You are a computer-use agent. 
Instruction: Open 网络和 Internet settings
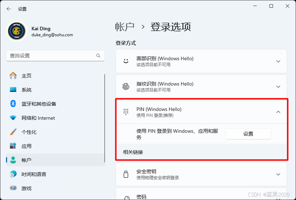[x=56, y=118]
